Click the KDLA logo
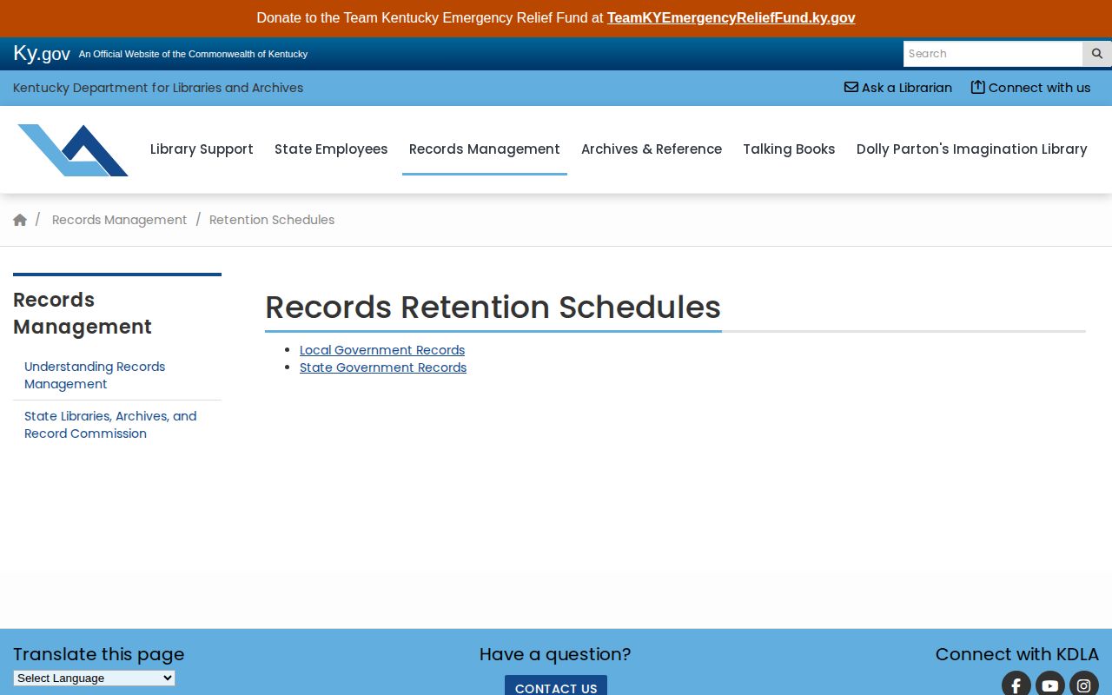The width and height of the screenshot is (1112, 695). click(73, 149)
